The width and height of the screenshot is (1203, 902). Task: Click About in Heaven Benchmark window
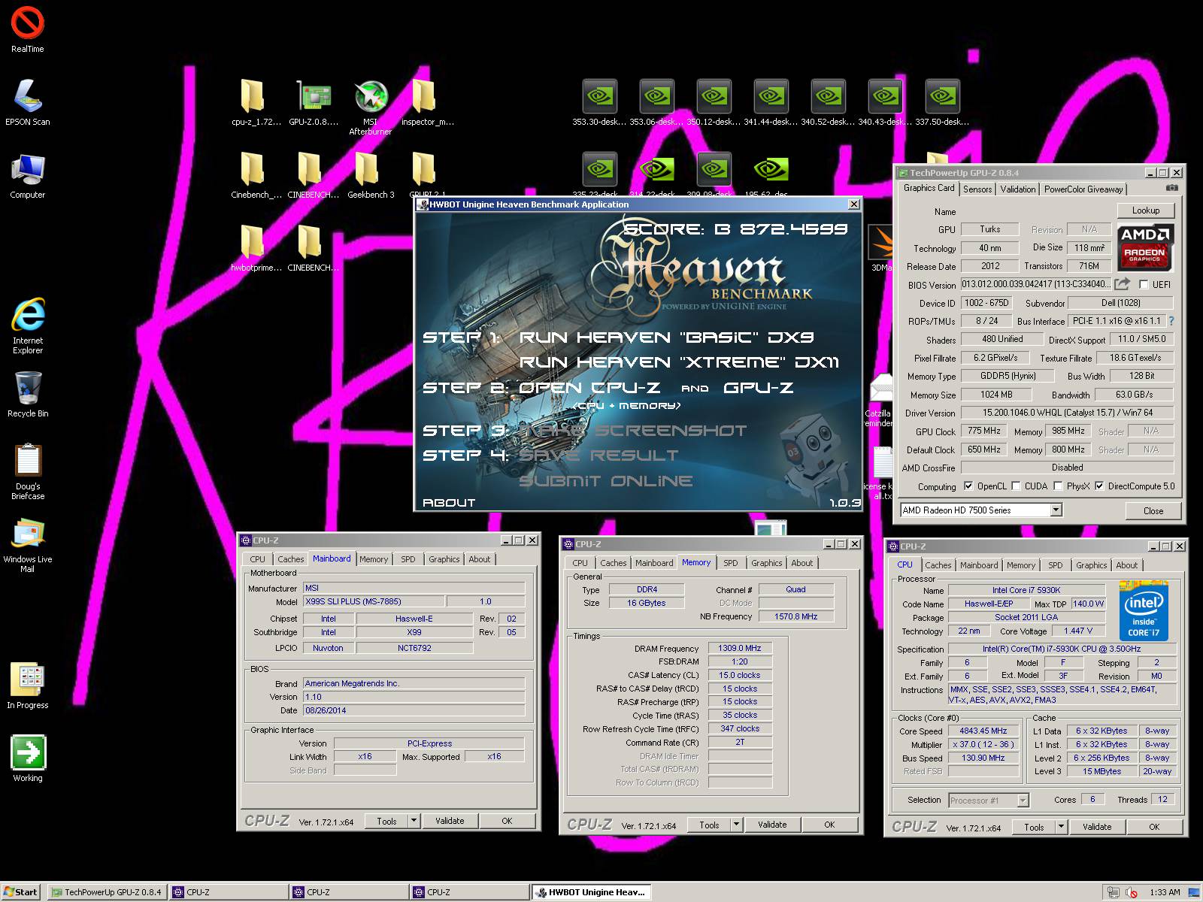(449, 503)
